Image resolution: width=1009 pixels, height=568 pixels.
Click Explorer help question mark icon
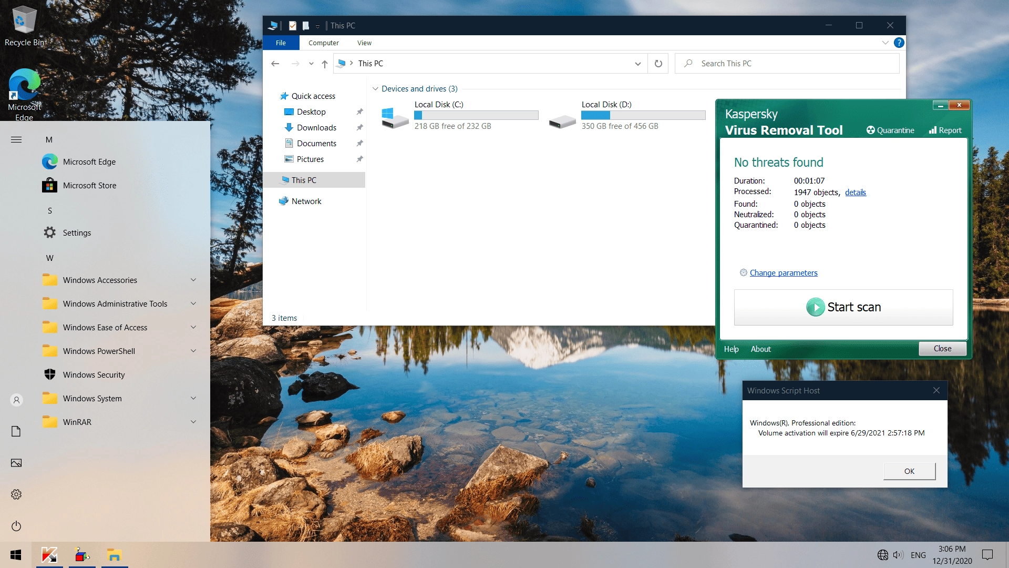click(x=899, y=43)
